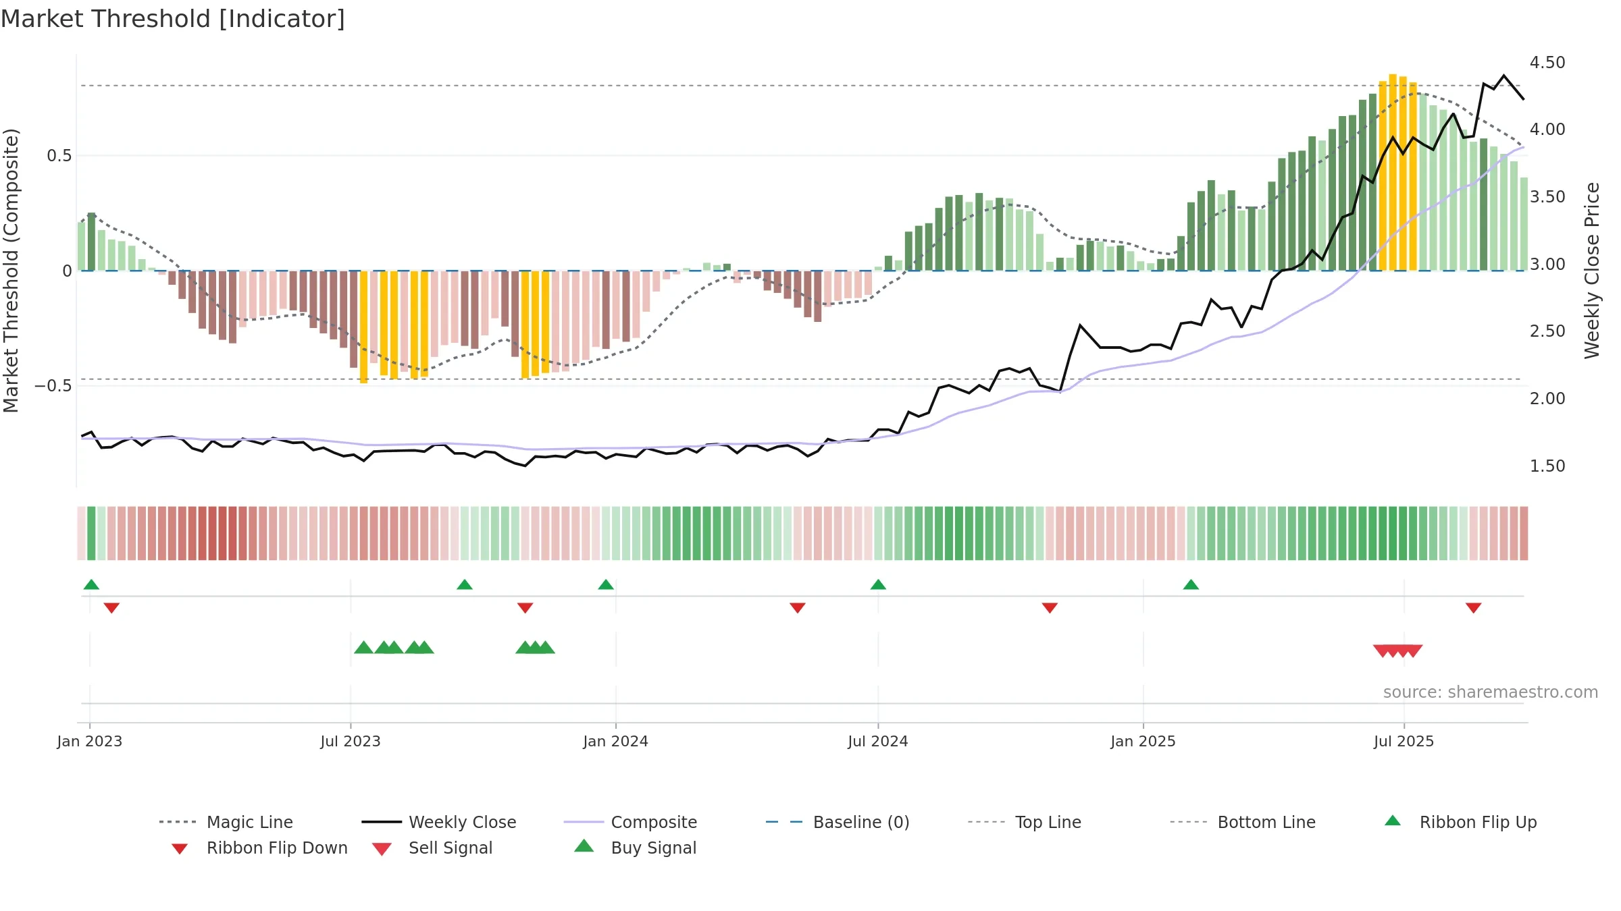The height and width of the screenshot is (911, 1621).
Task: Click the 3.00 price axis tick
Action: pyautogui.click(x=1547, y=265)
